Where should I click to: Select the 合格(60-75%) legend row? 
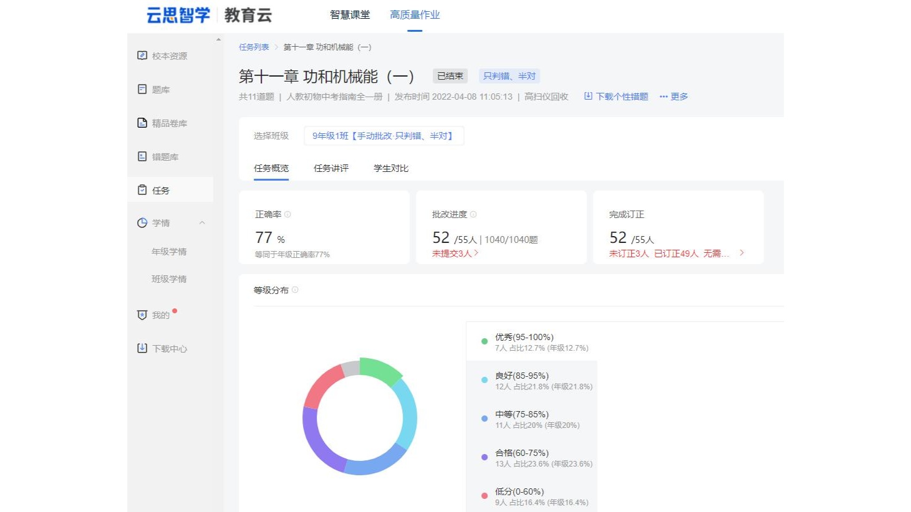click(532, 458)
